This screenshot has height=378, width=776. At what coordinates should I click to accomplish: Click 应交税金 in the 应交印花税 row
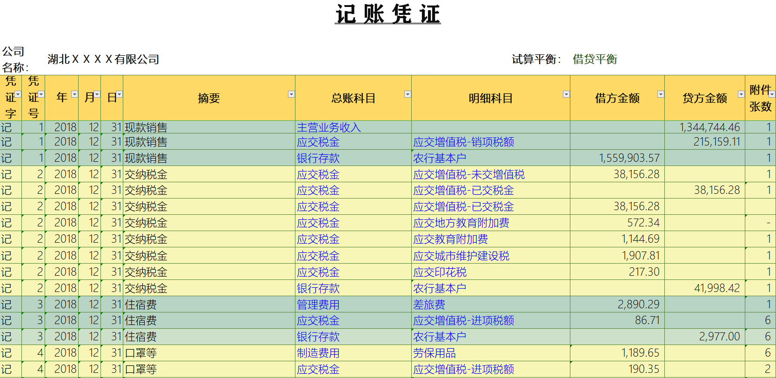[318, 272]
